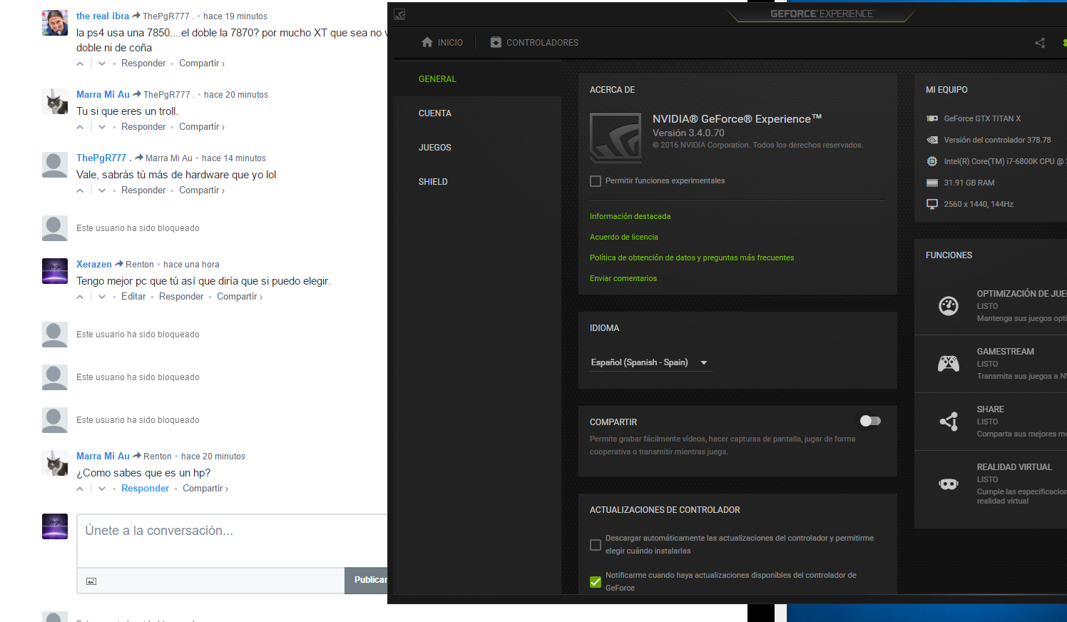1067x622 pixels.
Task: Reply to ThePgR777 hardware comment
Action: [x=143, y=190]
